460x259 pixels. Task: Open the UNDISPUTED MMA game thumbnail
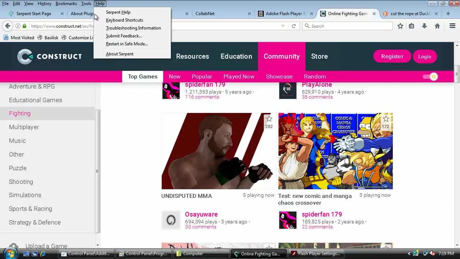[219, 151]
